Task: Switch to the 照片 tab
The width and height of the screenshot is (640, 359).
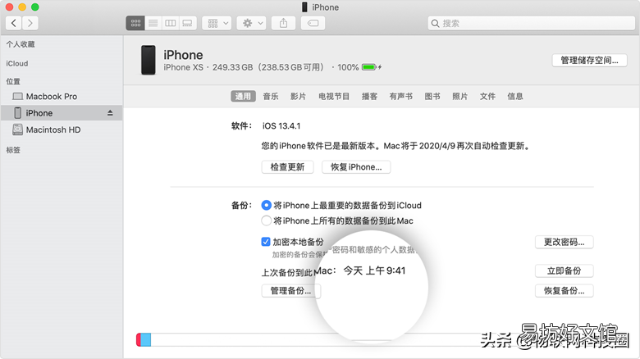Action: [459, 96]
